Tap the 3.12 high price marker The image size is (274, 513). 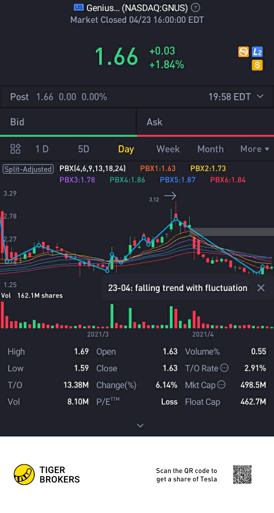pyautogui.click(x=154, y=200)
